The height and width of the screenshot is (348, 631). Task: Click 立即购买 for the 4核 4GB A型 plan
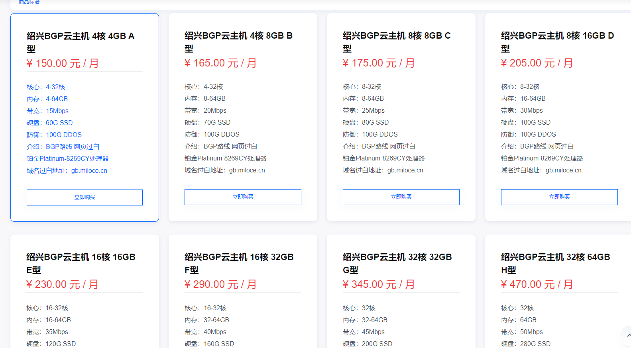tap(85, 197)
